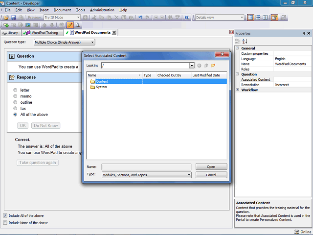
Task: Open Help with the blue question mark icon
Action: (187, 18)
